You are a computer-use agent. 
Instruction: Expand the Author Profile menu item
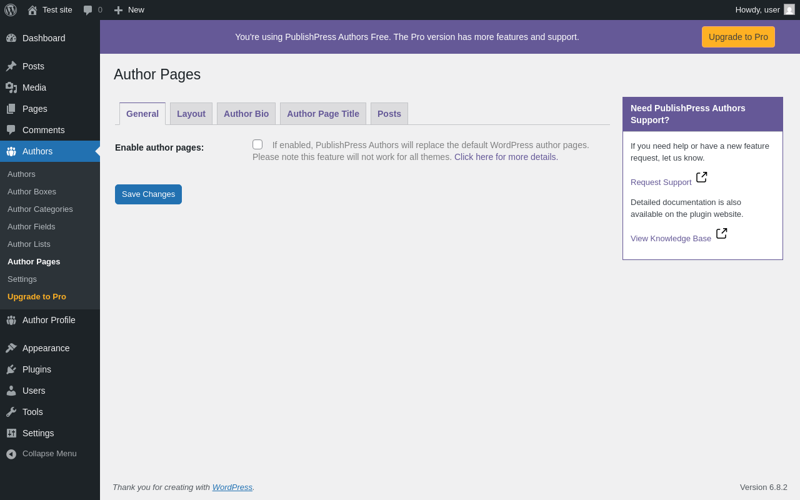(x=50, y=320)
